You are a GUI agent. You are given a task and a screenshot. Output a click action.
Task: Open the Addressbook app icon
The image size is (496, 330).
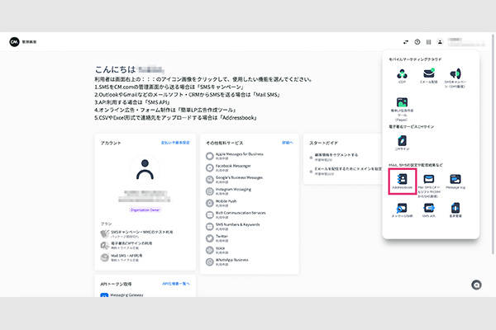coord(402,180)
